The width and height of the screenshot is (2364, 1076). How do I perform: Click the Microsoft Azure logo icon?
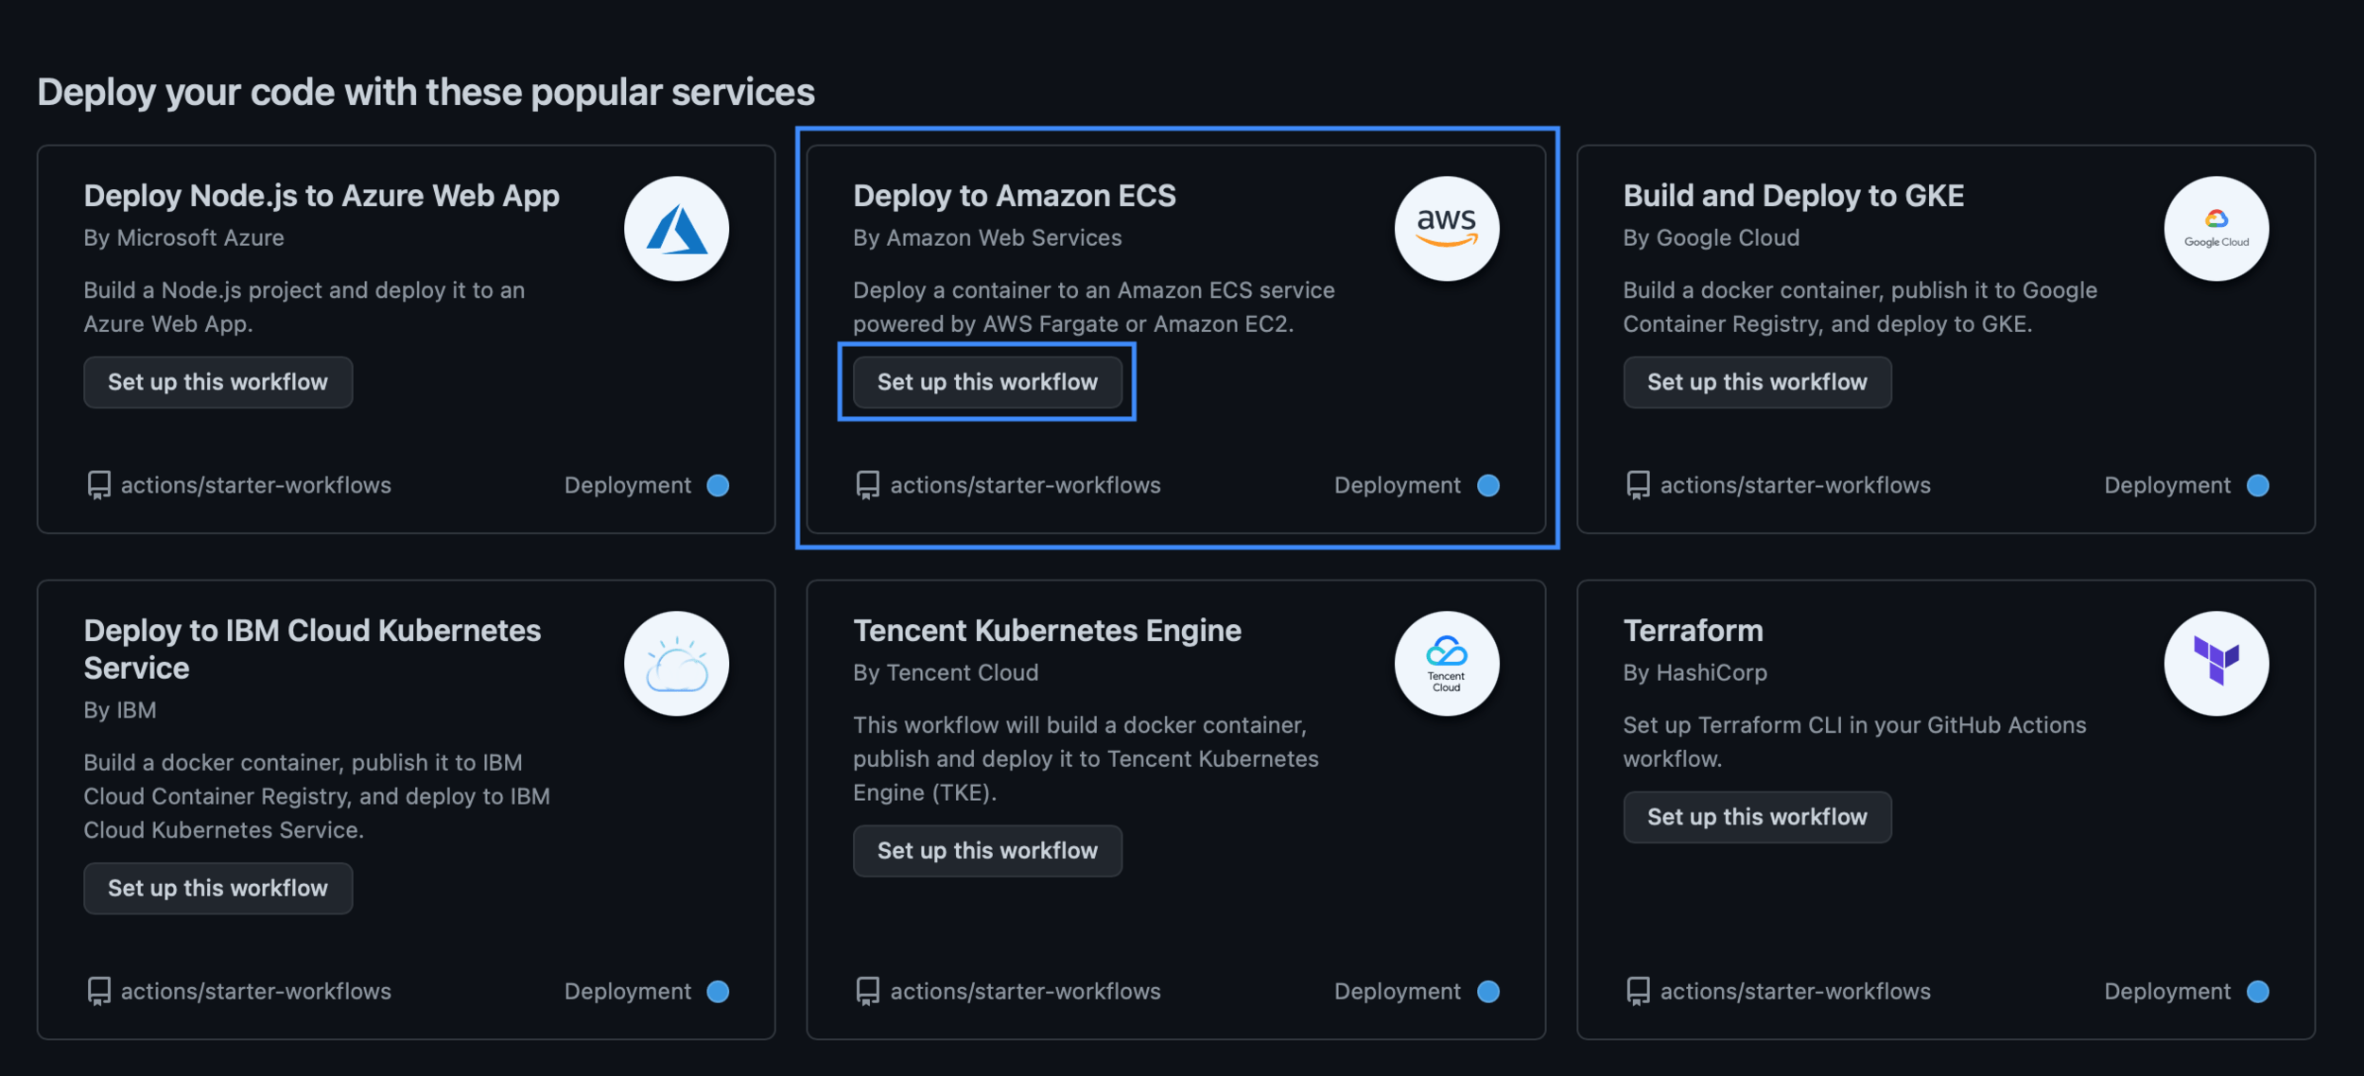point(675,228)
